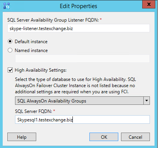Click the Help button
The width and height of the screenshot is (158, 148).
tap(22, 137)
